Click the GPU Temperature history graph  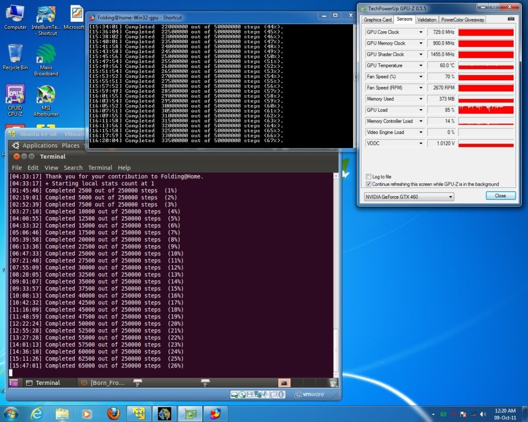(486, 65)
